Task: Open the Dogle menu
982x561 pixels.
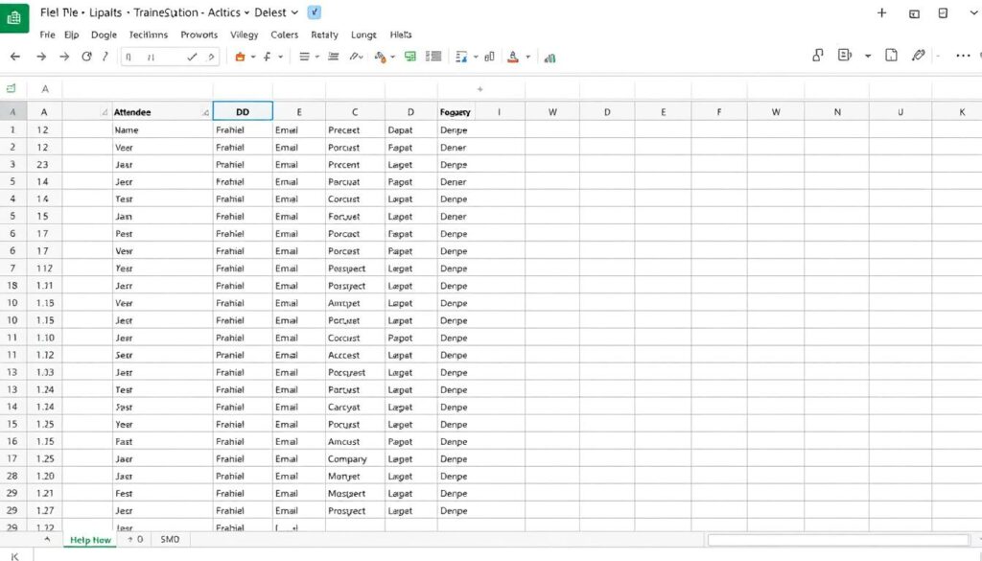Action: tap(104, 35)
